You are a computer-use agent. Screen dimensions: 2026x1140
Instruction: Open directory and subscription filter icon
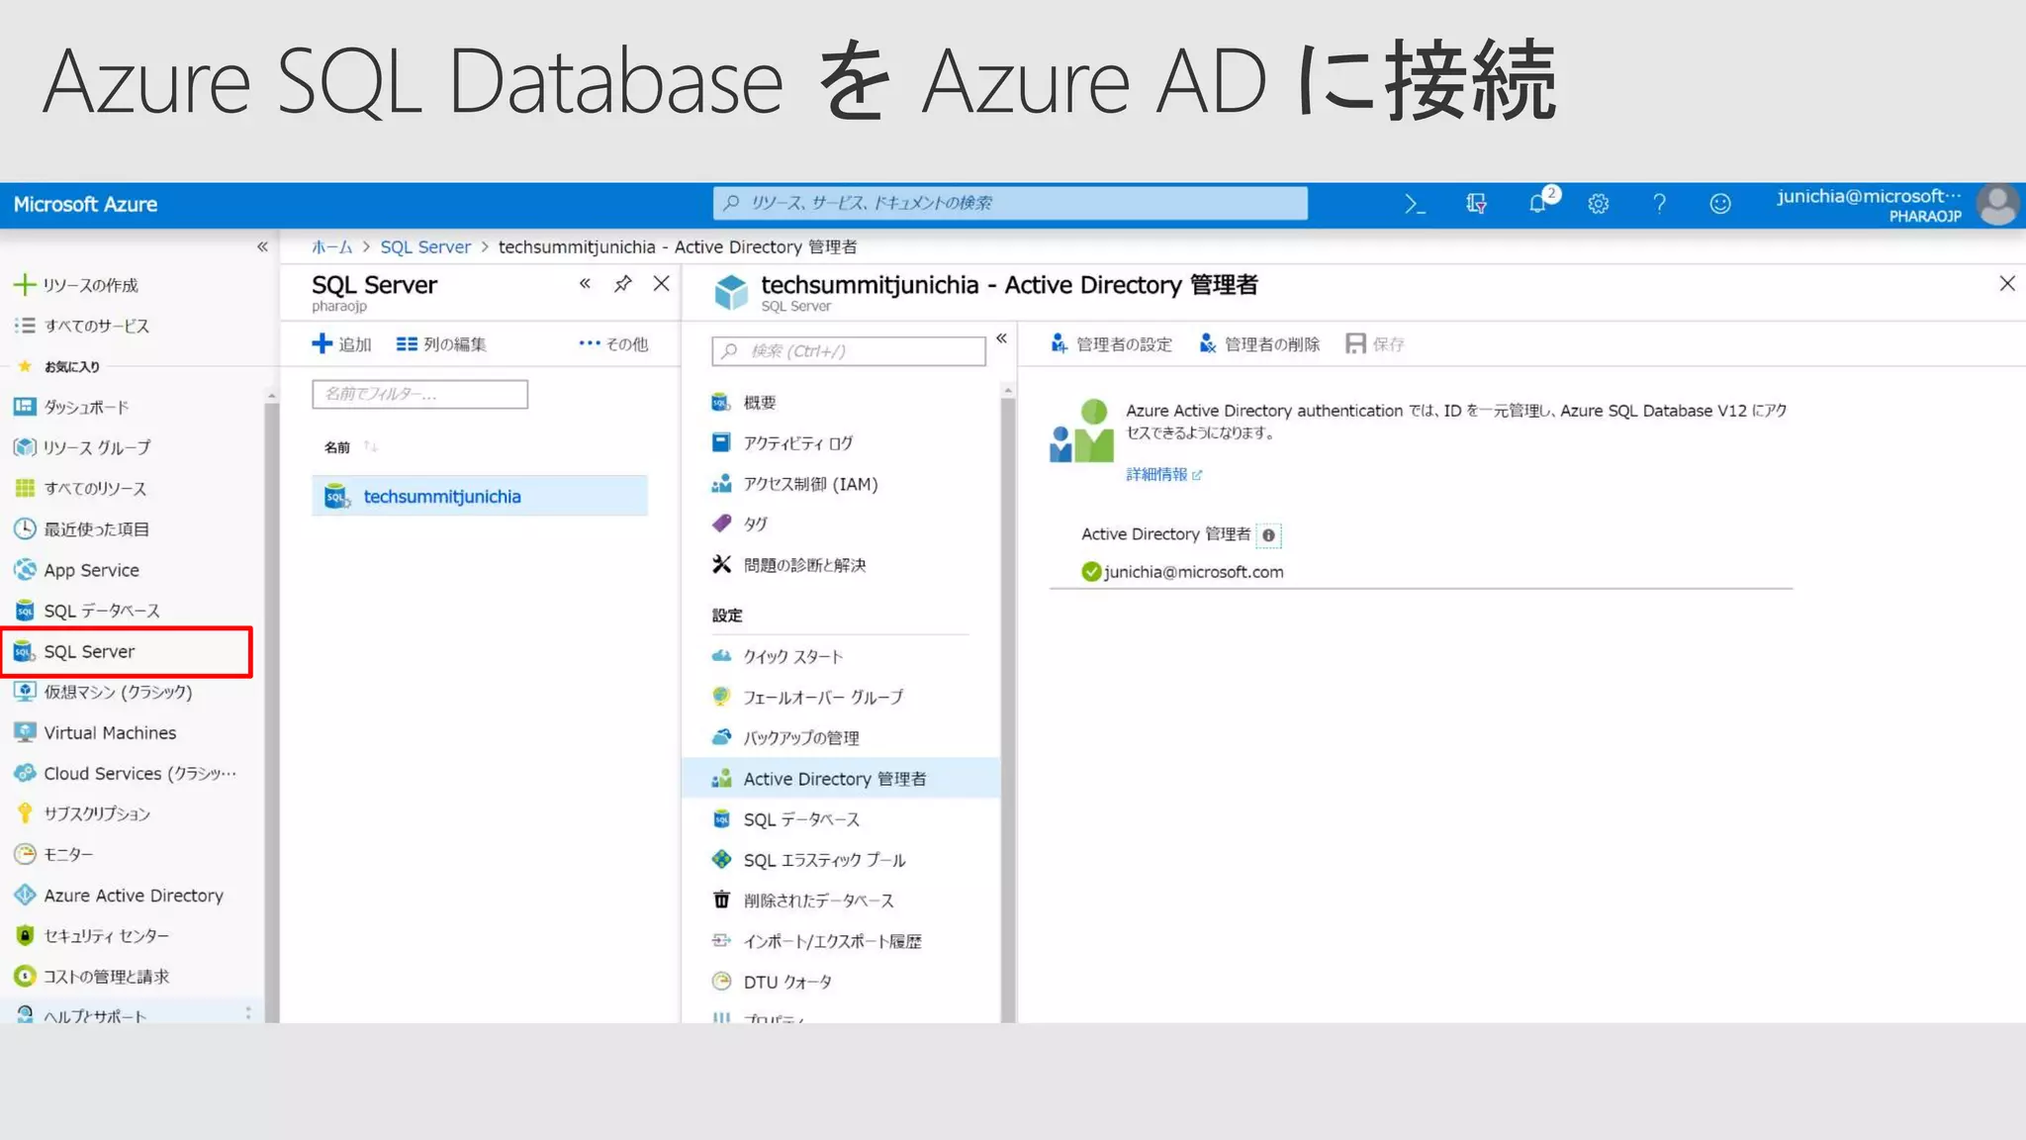(1476, 204)
